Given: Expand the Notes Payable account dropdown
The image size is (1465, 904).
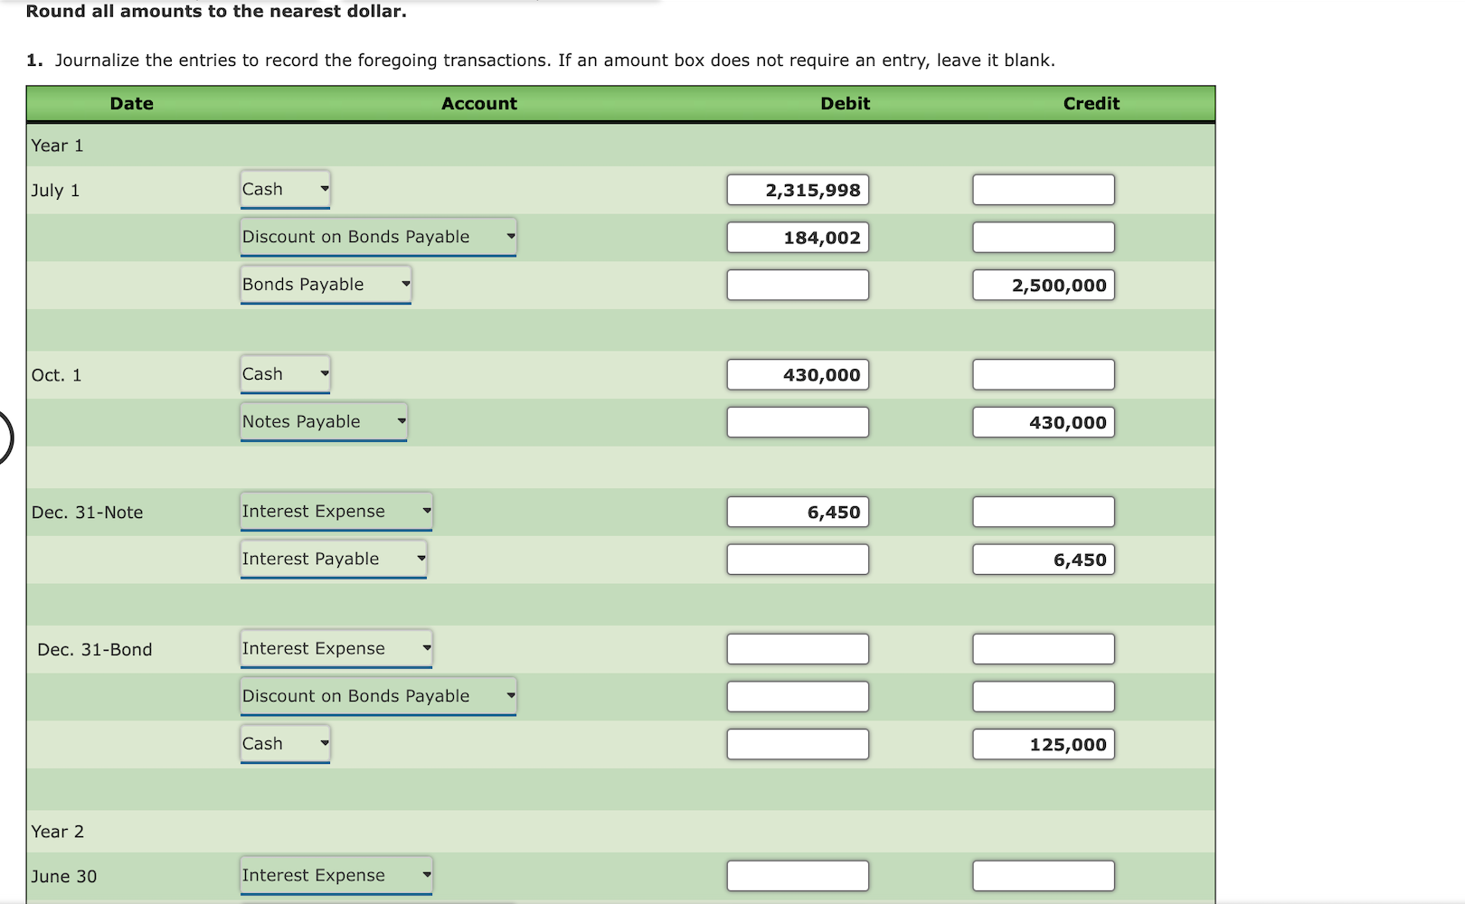Looking at the screenshot, I should 322,420.
